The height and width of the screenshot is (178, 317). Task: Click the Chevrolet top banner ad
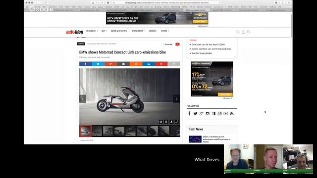pyautogui.click(x=157, y=18)
